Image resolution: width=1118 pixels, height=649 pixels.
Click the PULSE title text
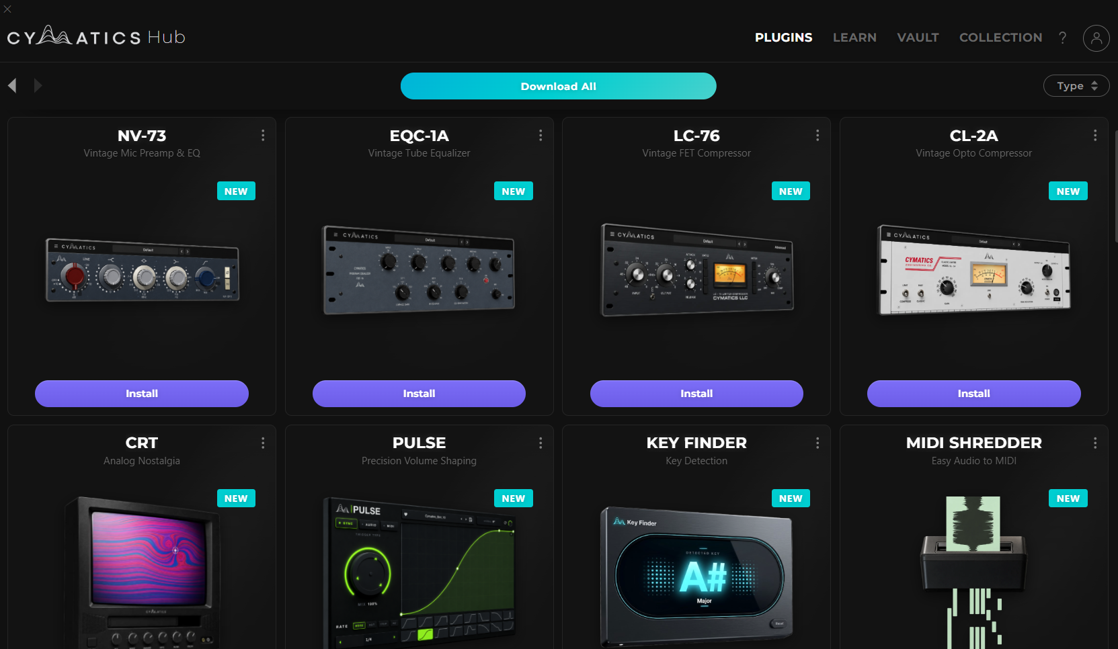point(419,443)
